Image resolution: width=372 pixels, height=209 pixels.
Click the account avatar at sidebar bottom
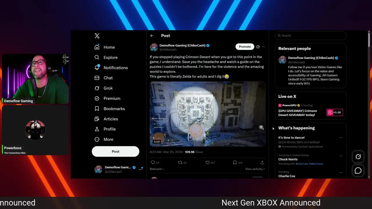[x=99, y=170]
